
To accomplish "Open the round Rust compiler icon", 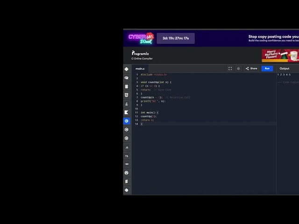I will [x=127, y=173].
